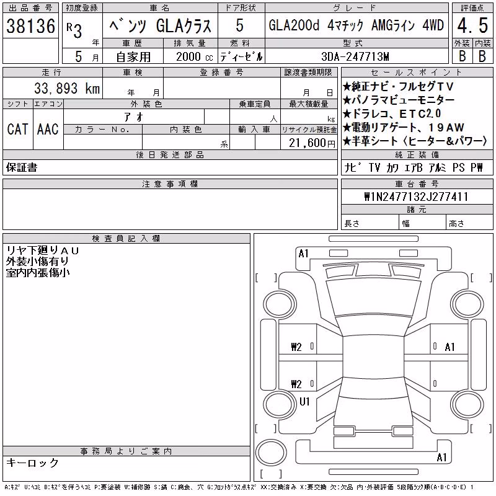Select the displacement value 2000 cc
This screenshot has height=496, width=496.
[x=194, y=56]
